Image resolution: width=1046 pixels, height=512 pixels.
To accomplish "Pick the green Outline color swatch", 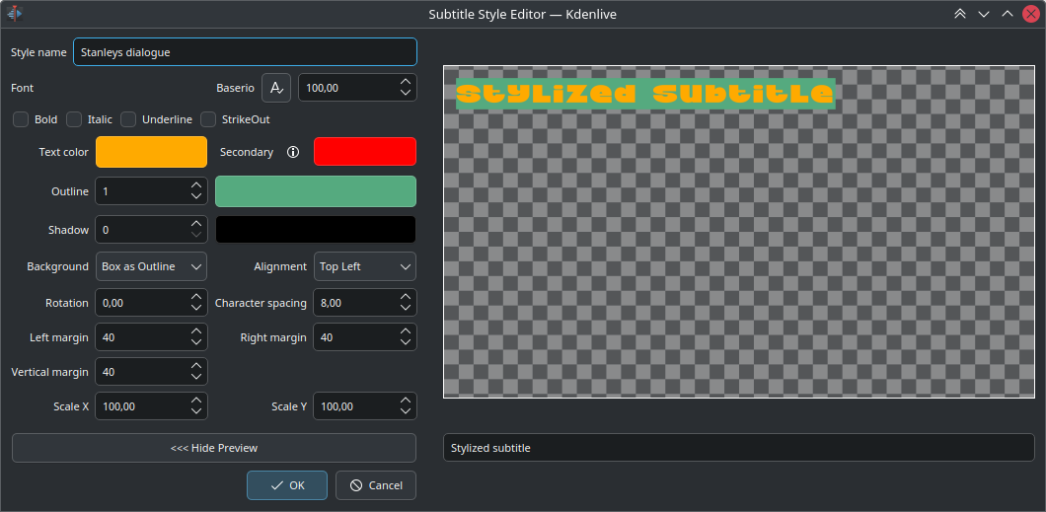I will pyautogui.click(x=316, y=191).
